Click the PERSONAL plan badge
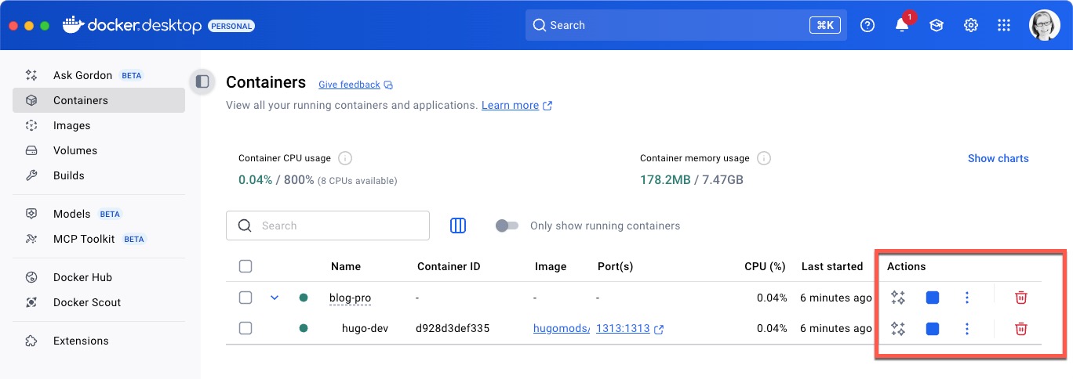This screenshot has width=1073, height=379. click(231, 26)
